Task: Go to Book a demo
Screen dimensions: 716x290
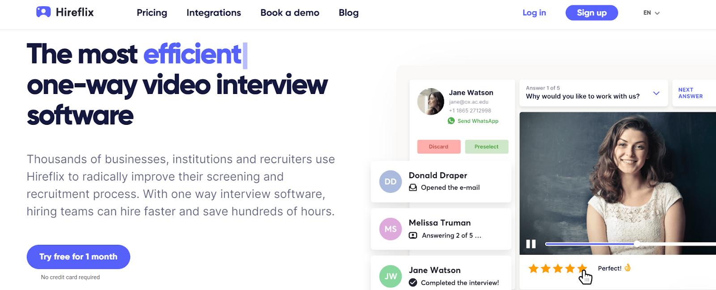Action: [x=290, y=13]
